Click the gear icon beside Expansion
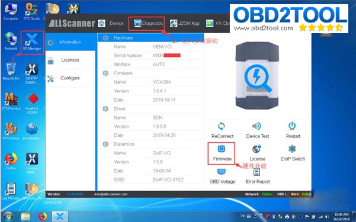 click(x=105, y=144)
